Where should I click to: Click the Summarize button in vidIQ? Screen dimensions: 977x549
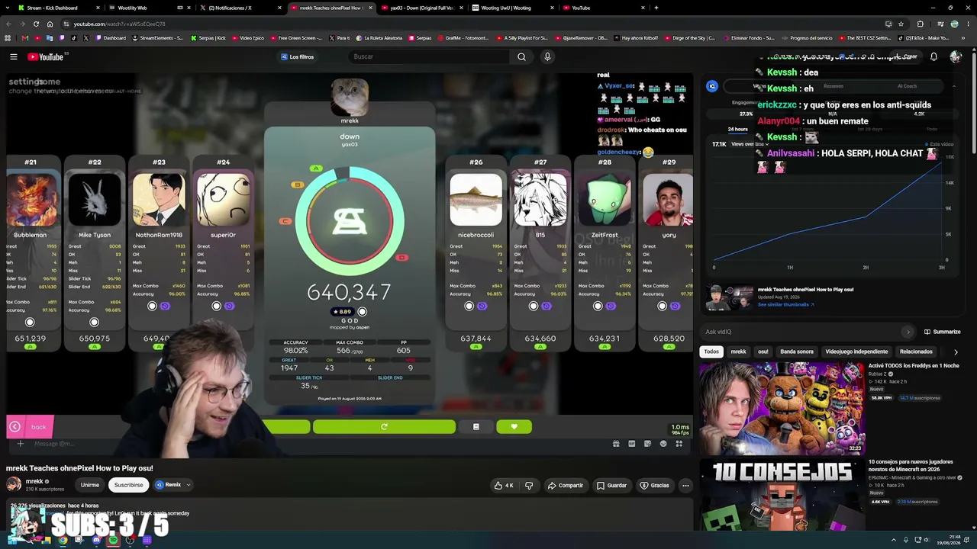tap(943, 332)
